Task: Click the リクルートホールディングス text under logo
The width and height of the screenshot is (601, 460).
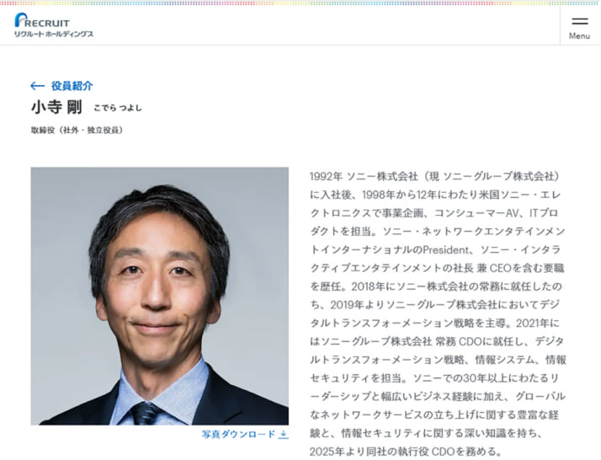Action: 54,34
